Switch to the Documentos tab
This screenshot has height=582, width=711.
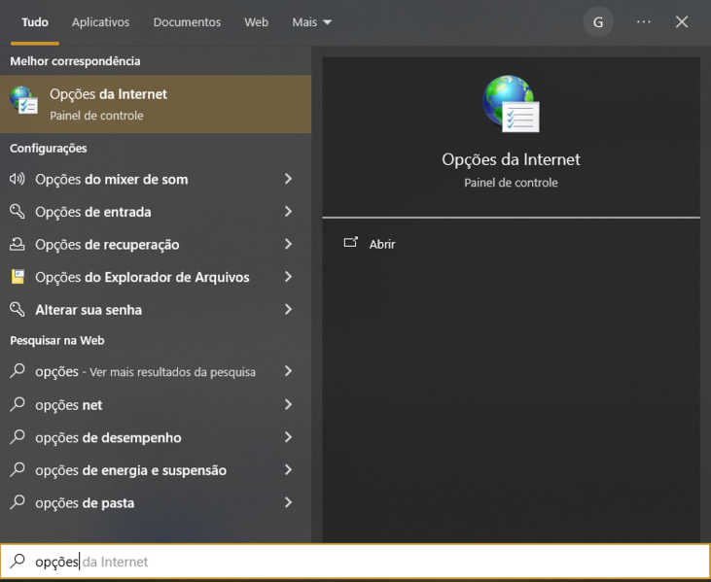(x=187, y=22)
